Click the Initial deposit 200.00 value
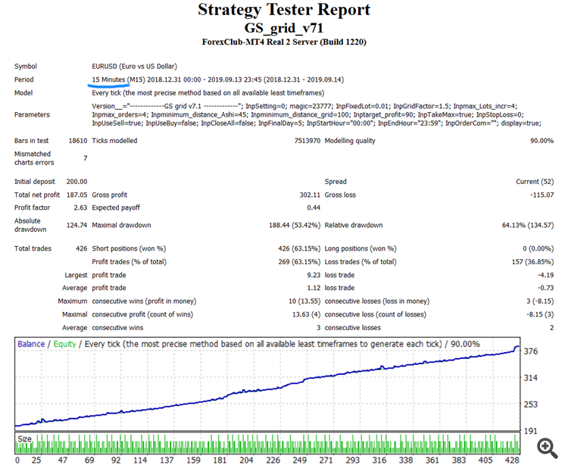Viewport: 568px width, 468px height. pos(76,182)
